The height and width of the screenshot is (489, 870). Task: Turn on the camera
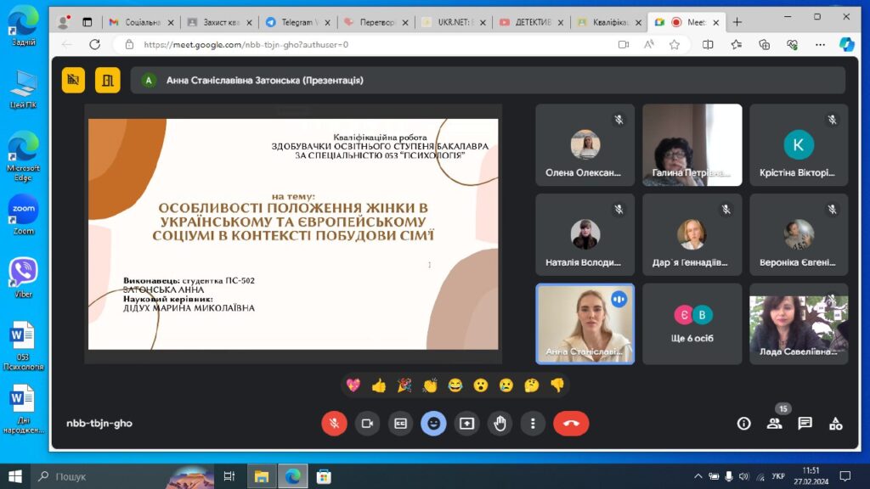tap(367, 423)
